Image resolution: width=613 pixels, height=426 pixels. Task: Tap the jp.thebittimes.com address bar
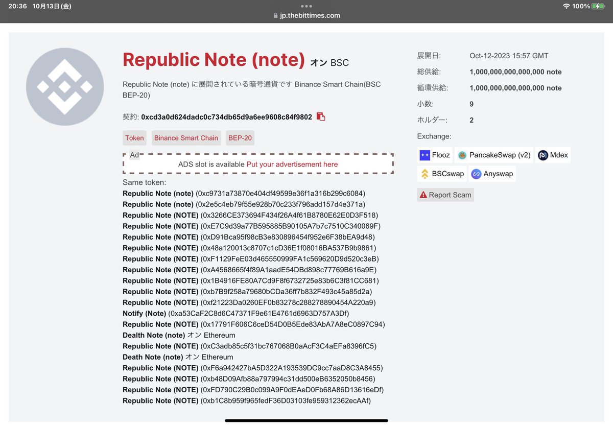[306, 15]
